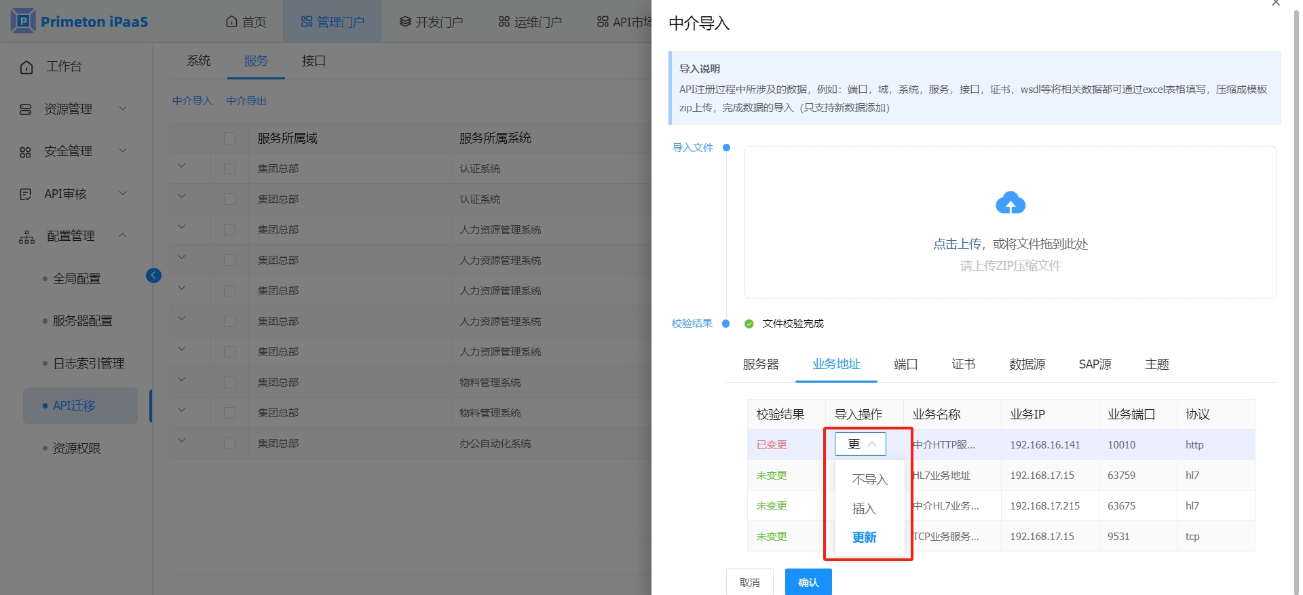Expand the first 集团总部 table row
This screenshot has height=595, width=1303.
coord(181,166)
